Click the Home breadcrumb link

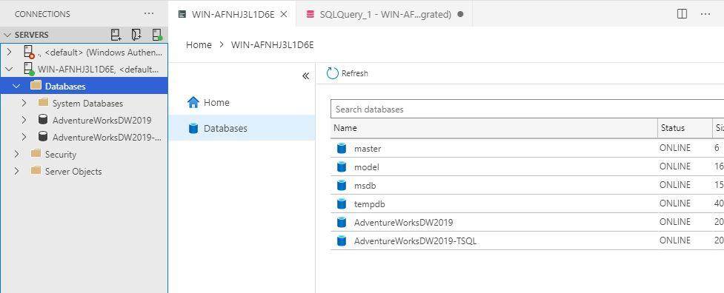(x=199, y=44)
